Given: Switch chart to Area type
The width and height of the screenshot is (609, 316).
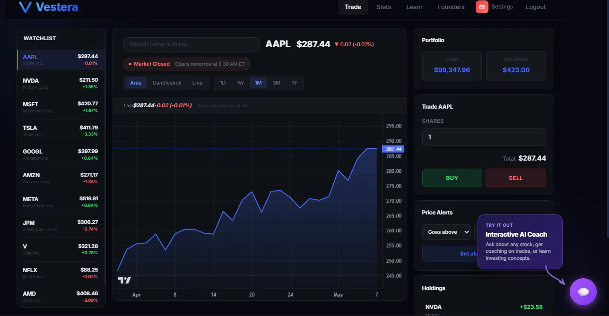Looking at the screenshot, I should click(136, 83).
